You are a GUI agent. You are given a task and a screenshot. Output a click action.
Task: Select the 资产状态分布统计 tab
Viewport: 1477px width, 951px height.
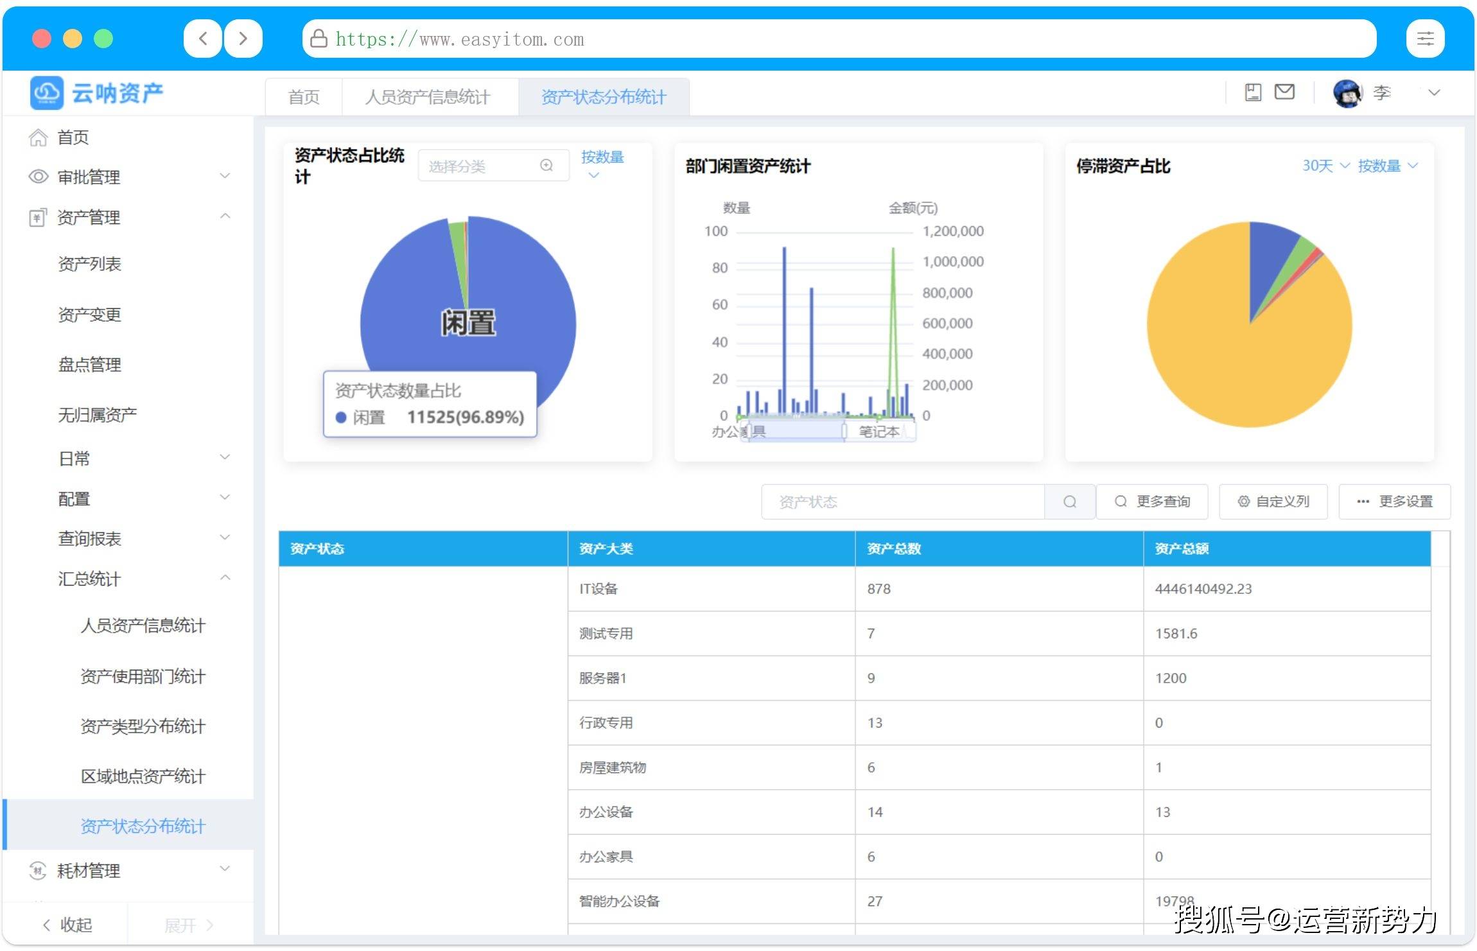(604, 97)
